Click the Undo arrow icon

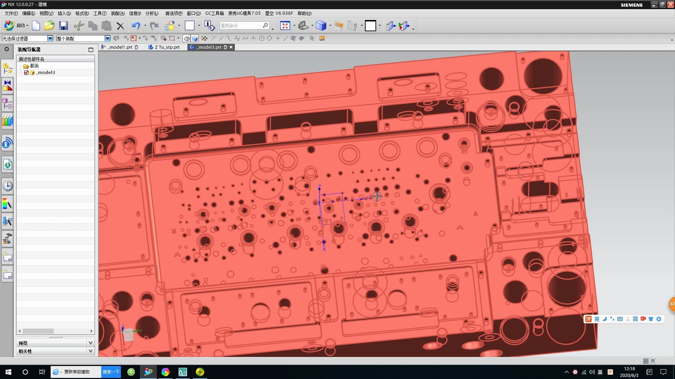pos(136,26)
